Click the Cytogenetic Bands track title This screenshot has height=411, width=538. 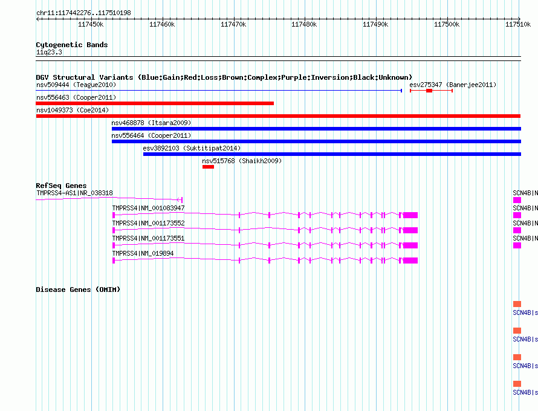[x=72, y=45]
